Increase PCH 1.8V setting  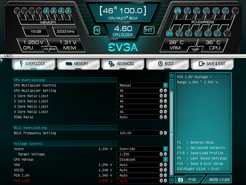pyautogui.click(x=161, y=181)
